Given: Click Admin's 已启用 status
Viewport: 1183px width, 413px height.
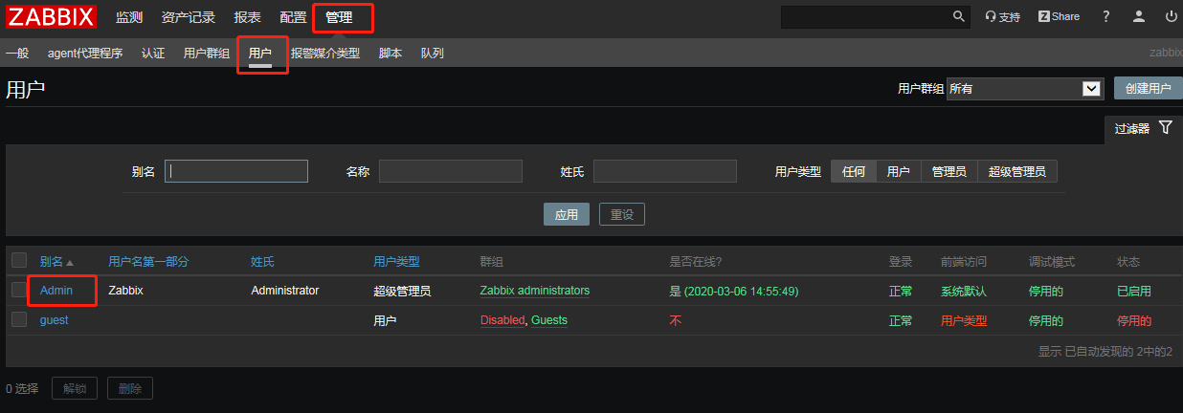Looking at the screenshot, I should (1134, 292).
